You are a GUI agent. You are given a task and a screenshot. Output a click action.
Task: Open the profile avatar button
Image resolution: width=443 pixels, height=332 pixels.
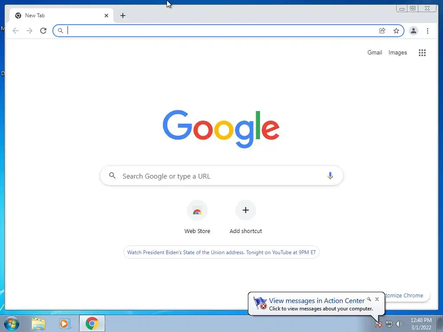pyautogui.click(x=413, y=31)
